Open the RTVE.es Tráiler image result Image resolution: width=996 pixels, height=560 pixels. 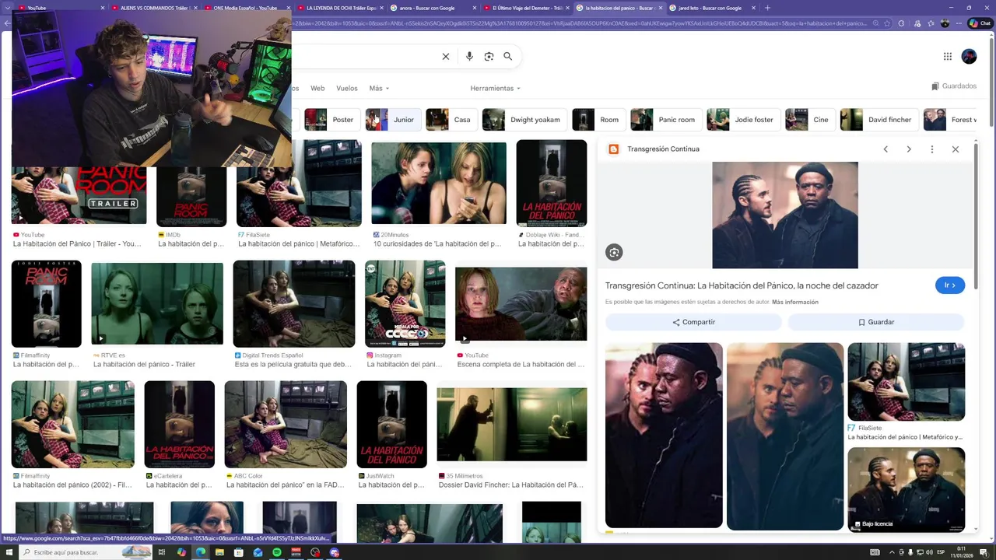[x=157, y=303]
